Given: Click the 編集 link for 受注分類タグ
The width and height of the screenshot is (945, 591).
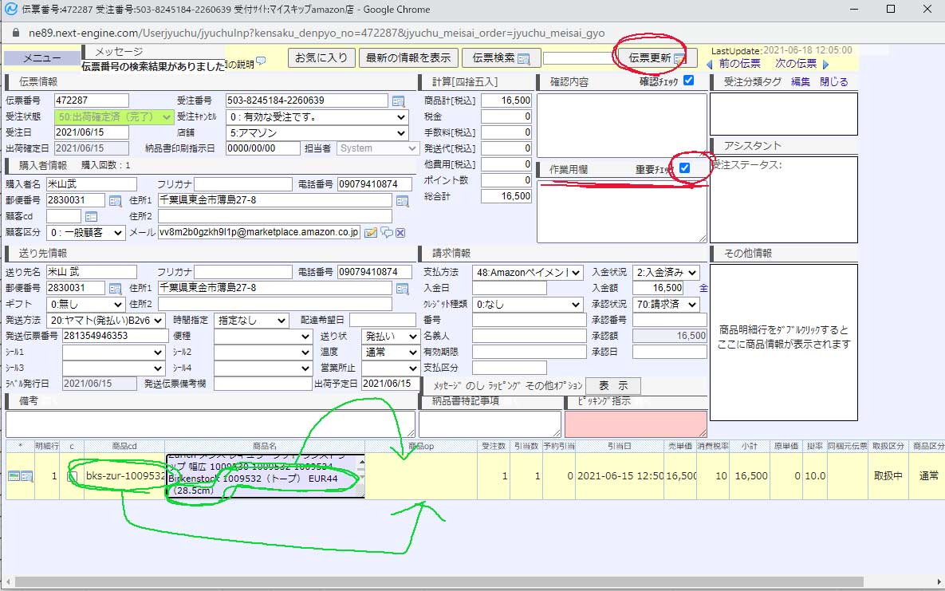Looking at the screenshot, I should point(801,82).
